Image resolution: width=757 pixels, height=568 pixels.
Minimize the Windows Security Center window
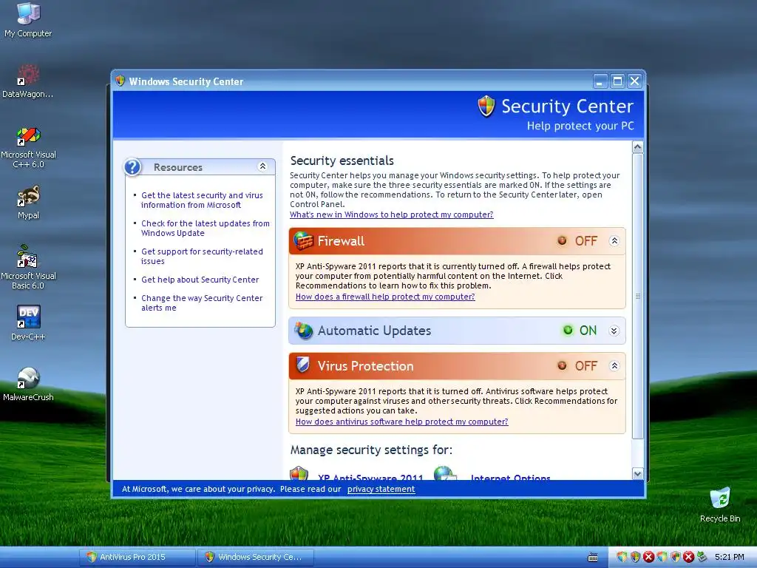(600, 81)
